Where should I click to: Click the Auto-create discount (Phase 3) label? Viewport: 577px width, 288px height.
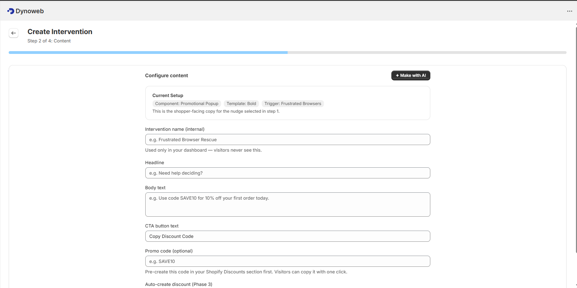[x=179, y=284]
